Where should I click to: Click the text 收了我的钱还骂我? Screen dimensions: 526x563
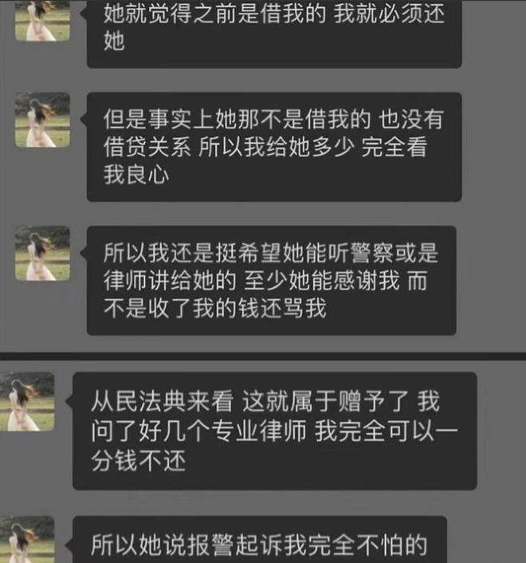pos(237,308)
